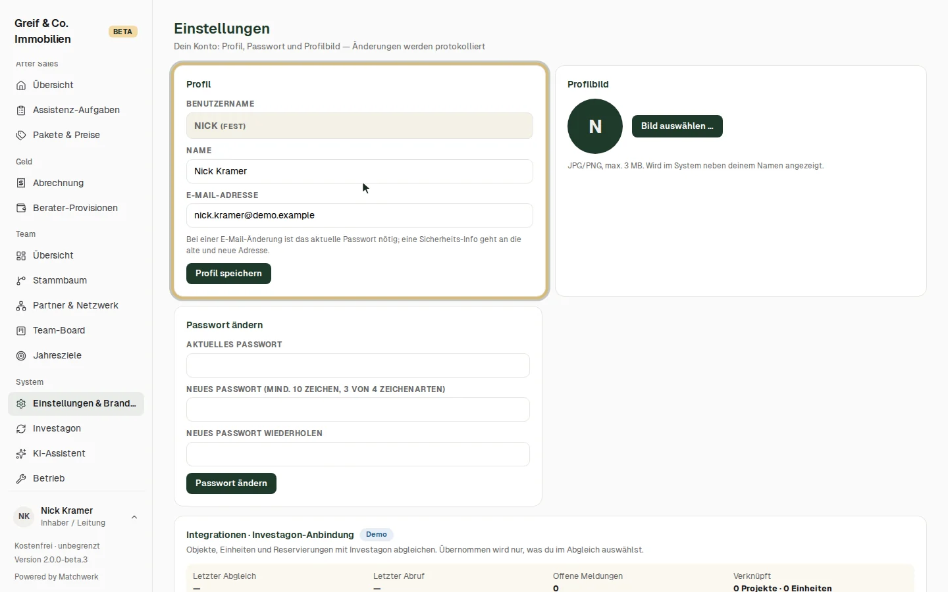The height and width of the screenshot is (592, 948).
Task: Click the Demo badge next to Integrationen
Action: (x=377, y=535)
